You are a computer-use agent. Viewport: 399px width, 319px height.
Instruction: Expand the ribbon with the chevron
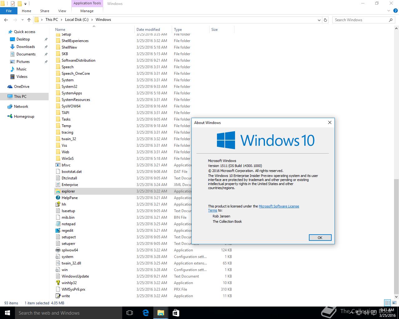click(389, 11)
